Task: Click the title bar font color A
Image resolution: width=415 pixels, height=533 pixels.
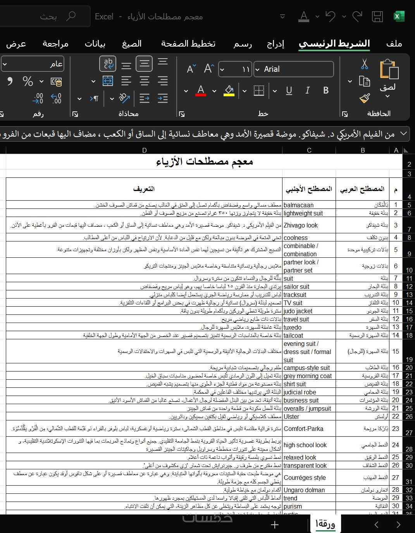Action: tap(304, 16)
